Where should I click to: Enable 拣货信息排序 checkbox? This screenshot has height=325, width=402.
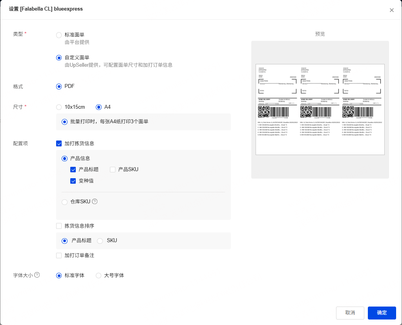pyautogui.click(x=59, y=226)
